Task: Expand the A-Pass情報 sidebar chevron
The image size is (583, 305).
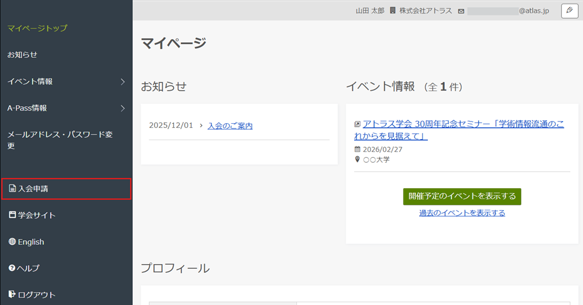Action: 123,108
